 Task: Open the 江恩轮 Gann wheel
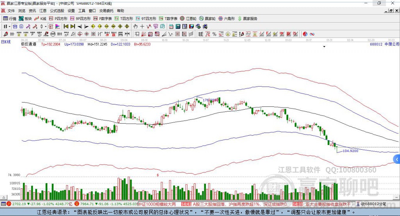tap(188, 19)
